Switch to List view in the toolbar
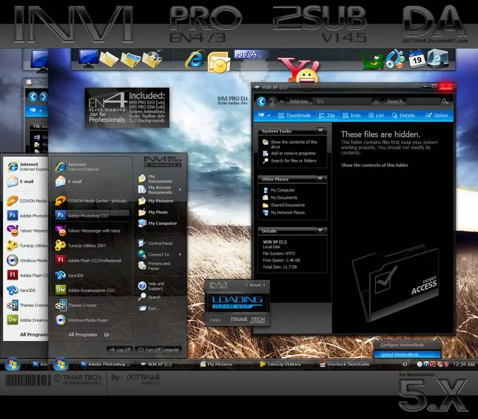Screen dimensions: 478x419 click(x=376, y=115)
